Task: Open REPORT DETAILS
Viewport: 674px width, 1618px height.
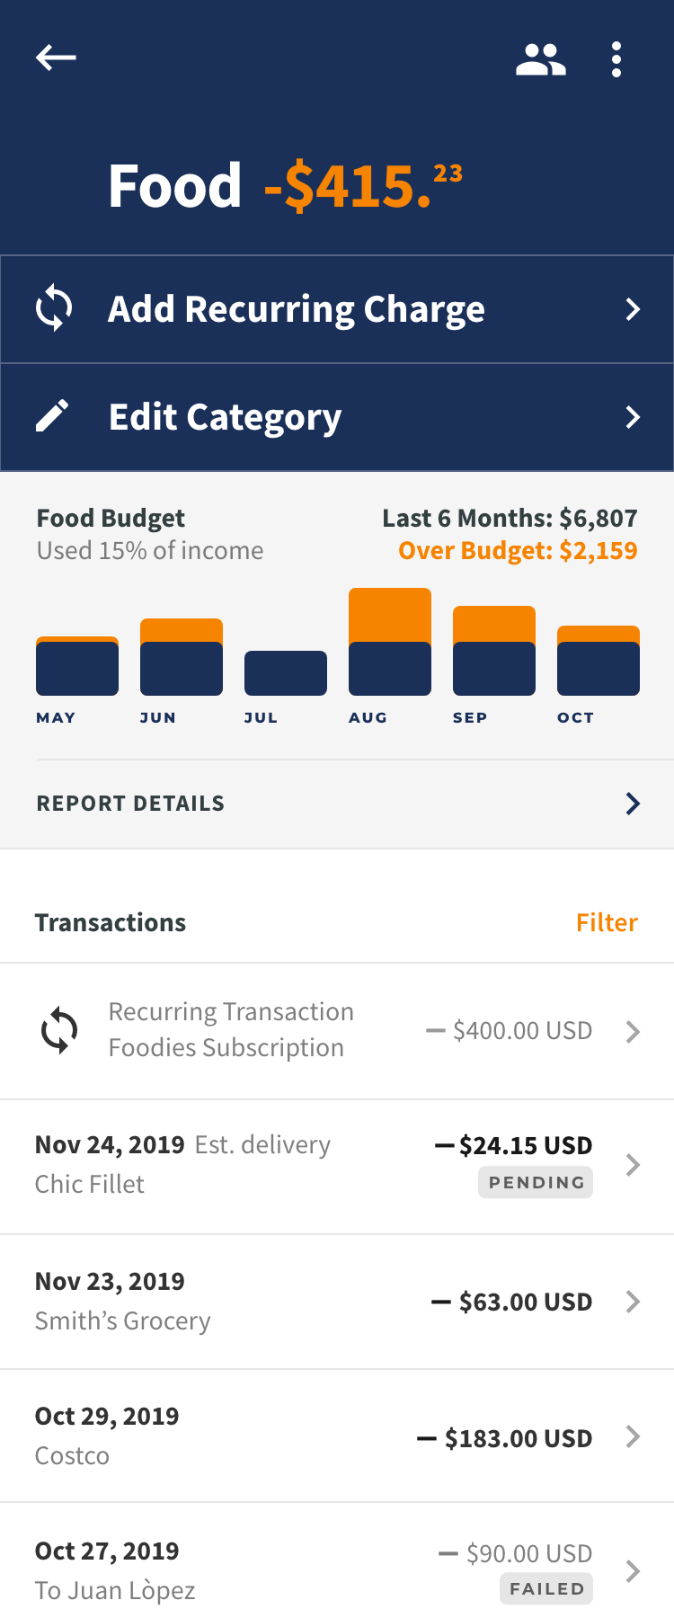Action: pyautogui.click(x=130, y=804)
